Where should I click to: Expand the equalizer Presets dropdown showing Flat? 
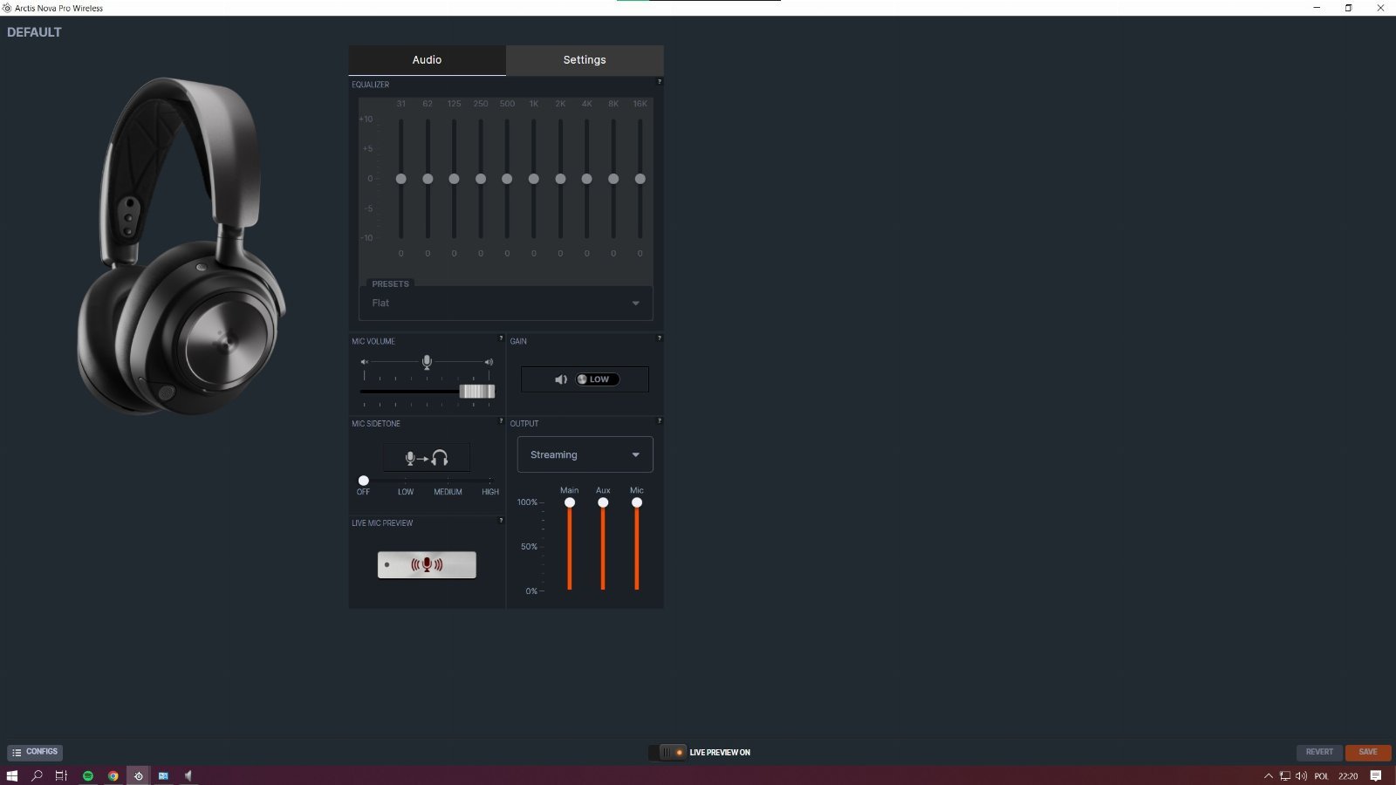pyautogui.click(x=506, y=304)
